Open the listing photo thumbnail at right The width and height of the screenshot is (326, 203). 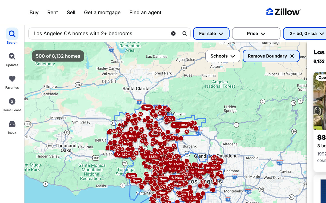[x=320, y=101]
